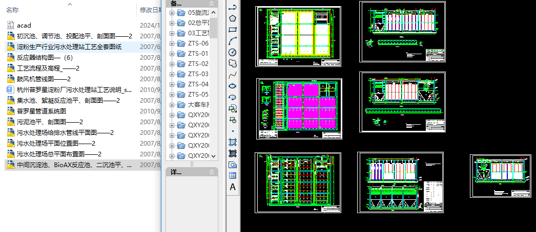Select file 污水处理场给排水管线平面图
This screenshot has height=232, width=536.
(x=65, y=132)
